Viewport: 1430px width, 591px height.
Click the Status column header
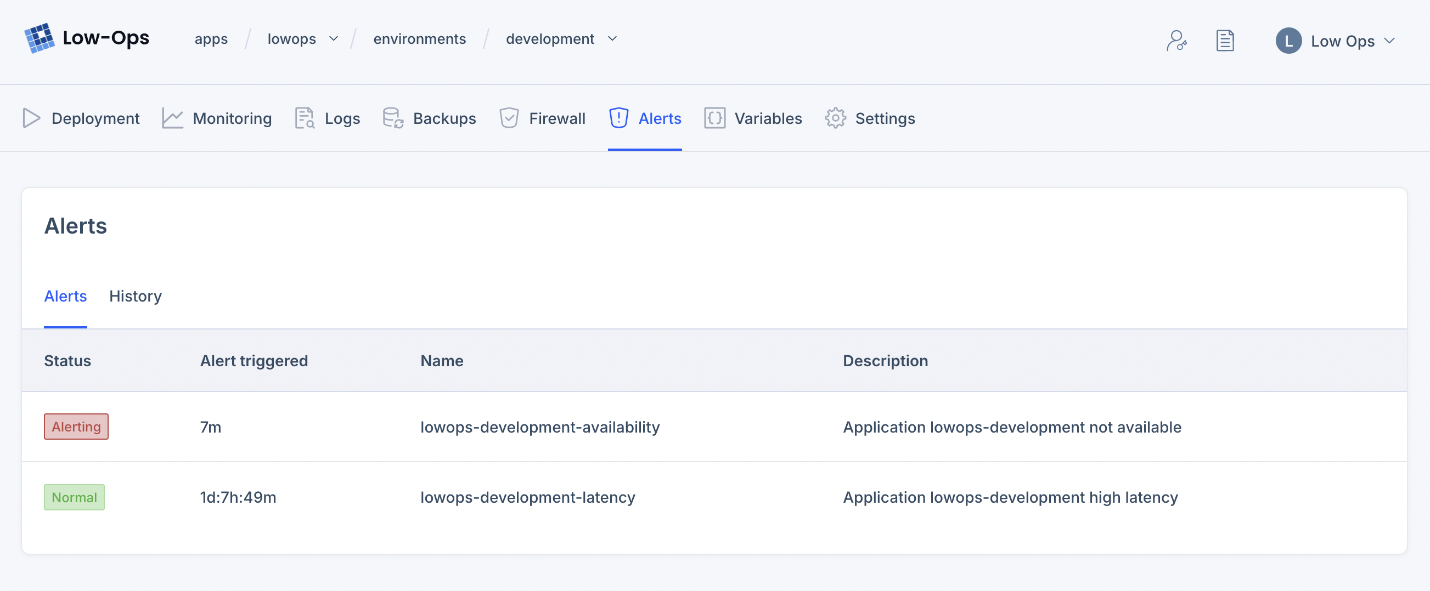(x=67, y=361)
